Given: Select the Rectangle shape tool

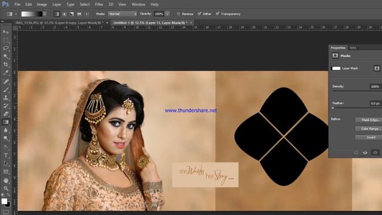Looking at the screenshot, I should click(6, 171).
